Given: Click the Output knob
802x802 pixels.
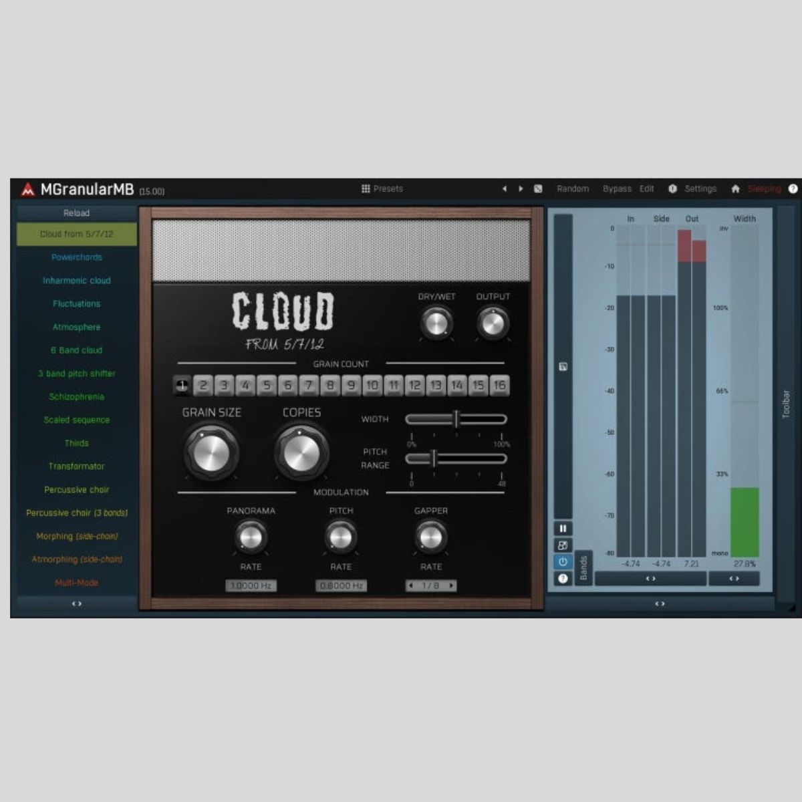Looking at the screenshot, I should (x=493, y=324).
